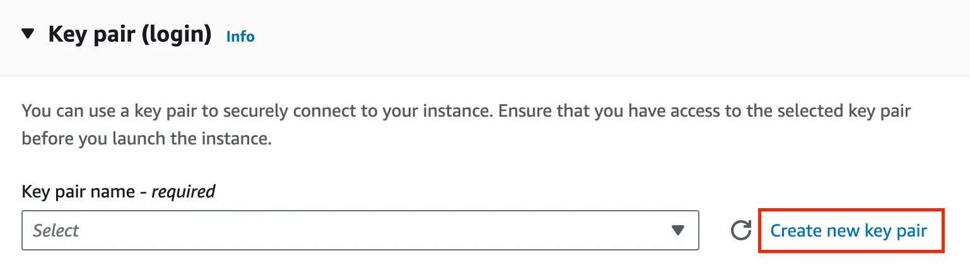The image size is (970, 270).
Task: Click the 'before you launch the instance' line
Action: click(146, 139)
